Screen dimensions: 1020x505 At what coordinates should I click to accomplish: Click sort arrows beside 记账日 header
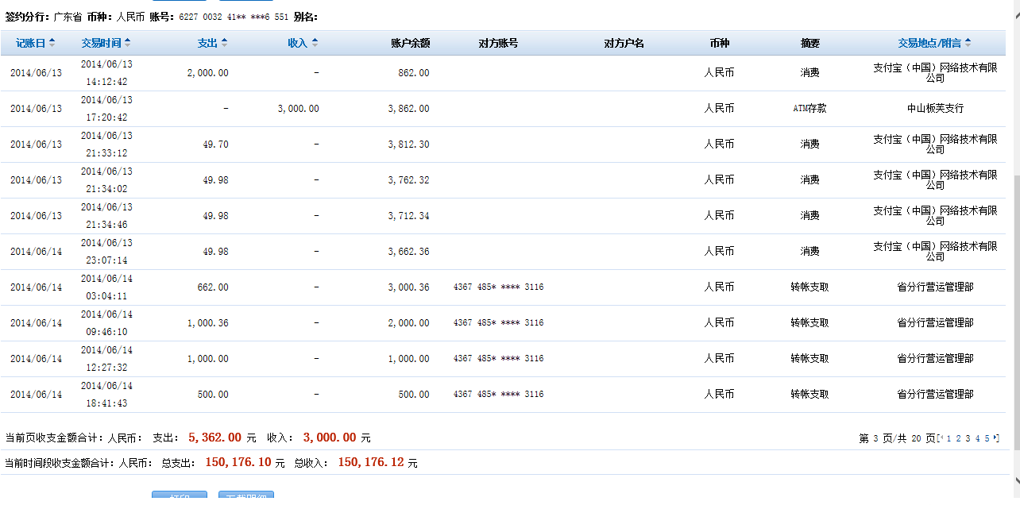coord(52,43)
